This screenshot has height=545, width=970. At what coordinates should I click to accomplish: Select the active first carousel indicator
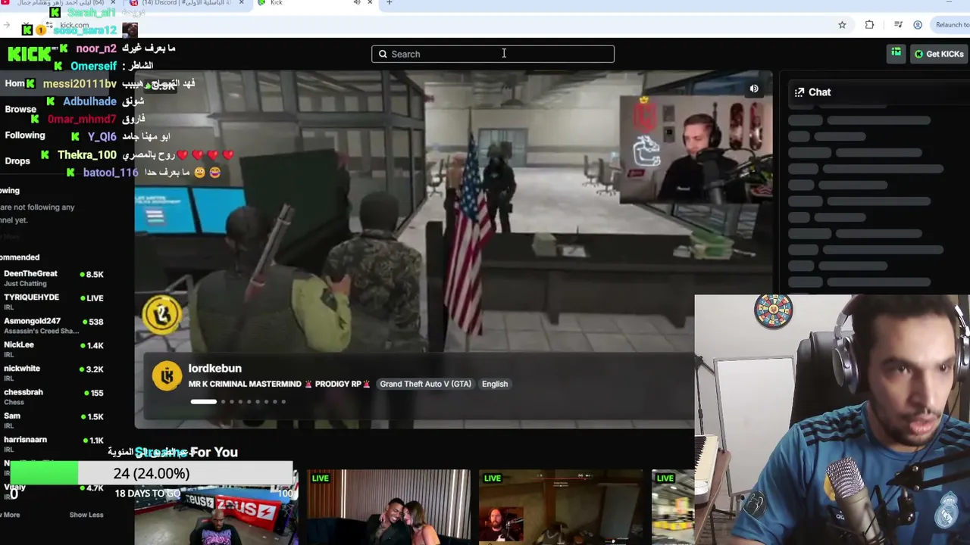pyautogui.click(x=203, y=402)
